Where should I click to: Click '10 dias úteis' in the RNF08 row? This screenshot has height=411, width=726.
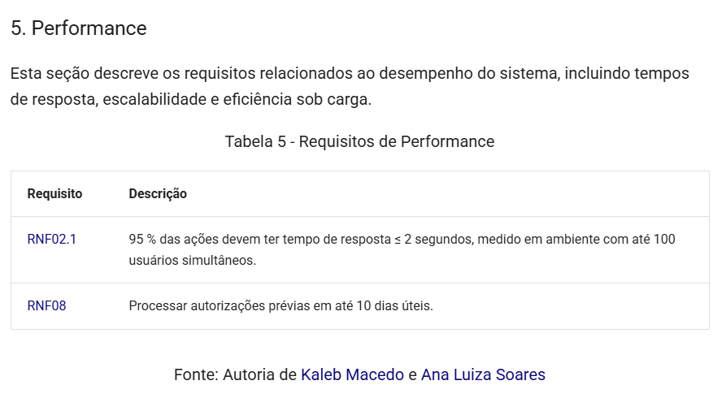(394, 306)
